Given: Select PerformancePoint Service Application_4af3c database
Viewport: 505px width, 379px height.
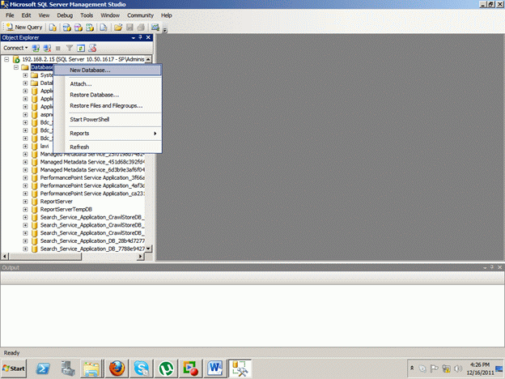Looking at the screenshot, I should pyautogui.click(x=92, y=185).
